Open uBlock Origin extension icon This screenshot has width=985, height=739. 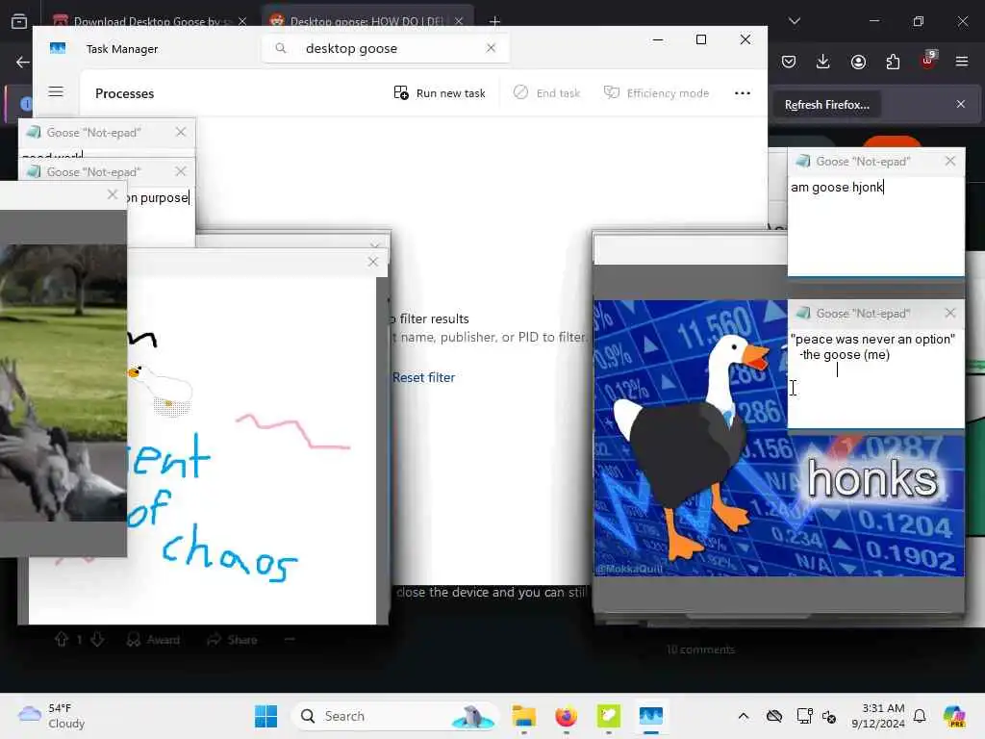pos(928,61)
